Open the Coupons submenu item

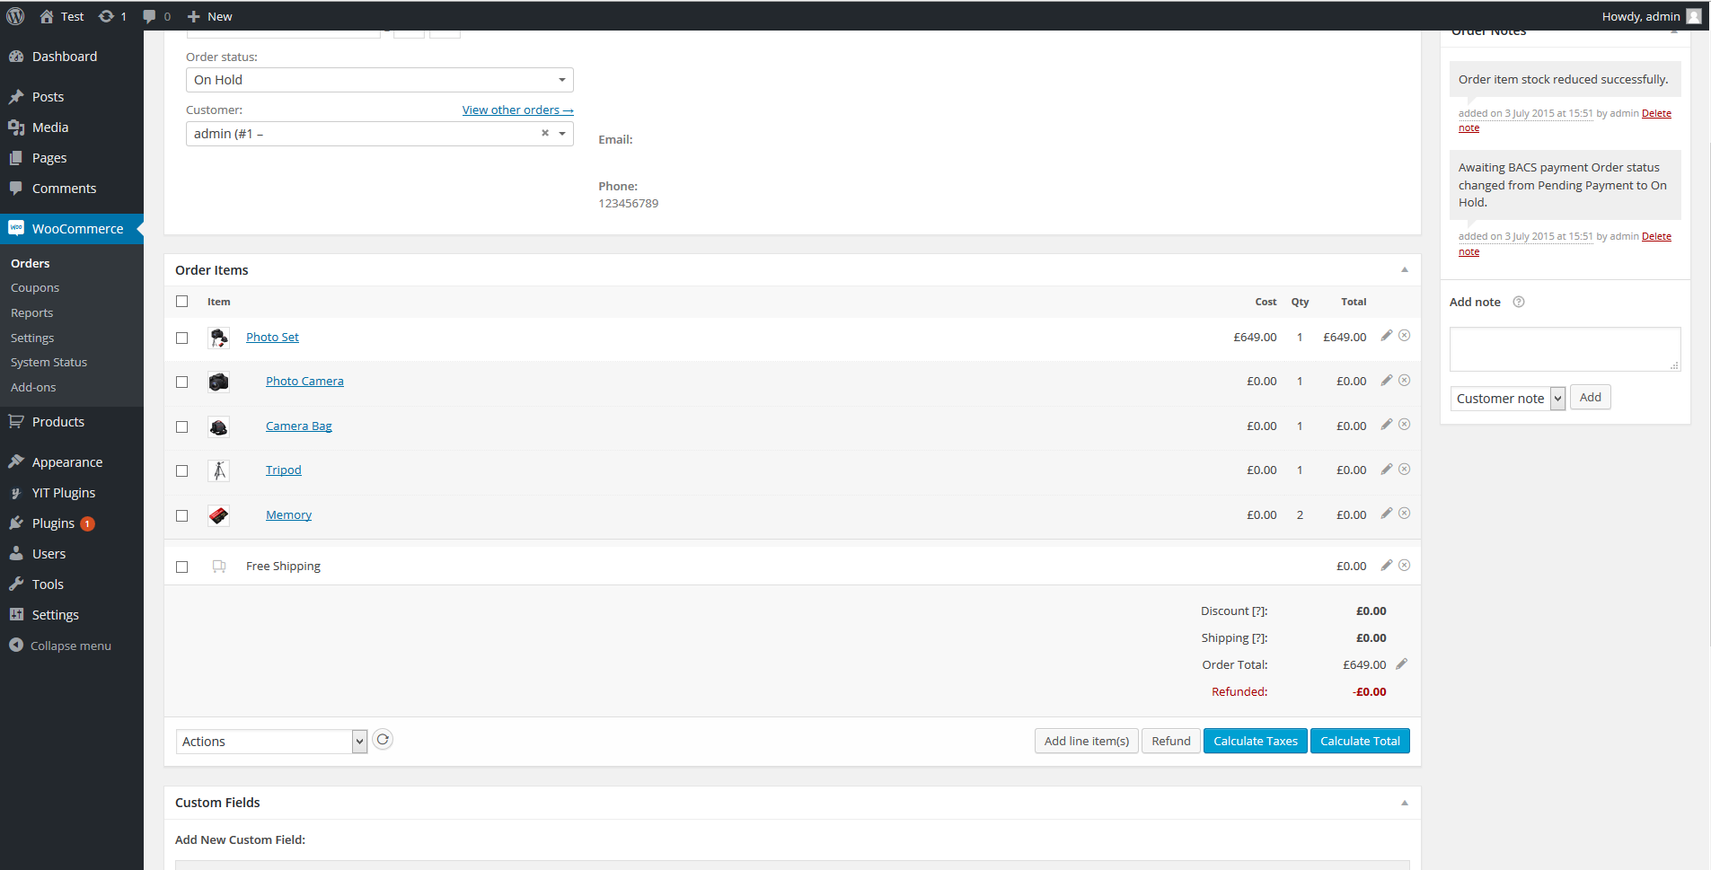pyautogui.click(x=35, y=288)
